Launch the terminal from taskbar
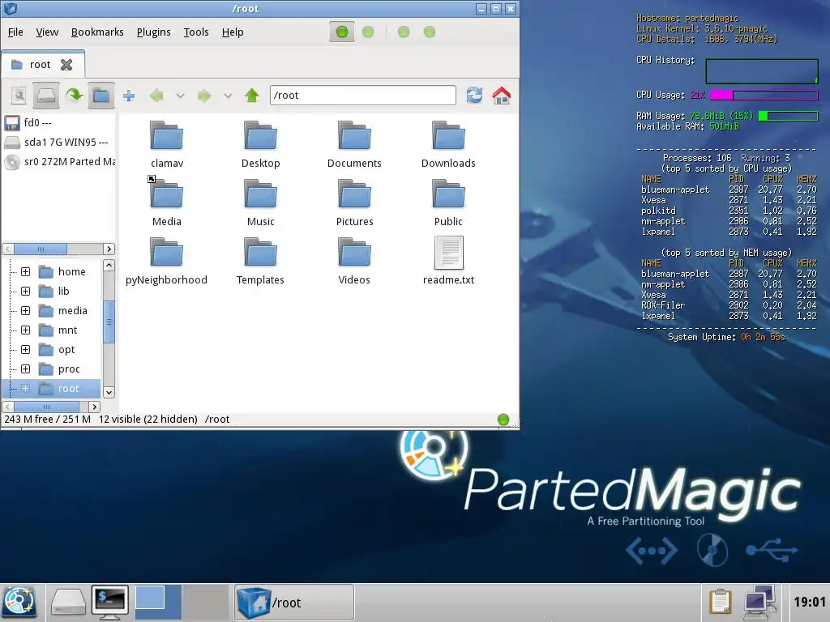 [110, 603]
